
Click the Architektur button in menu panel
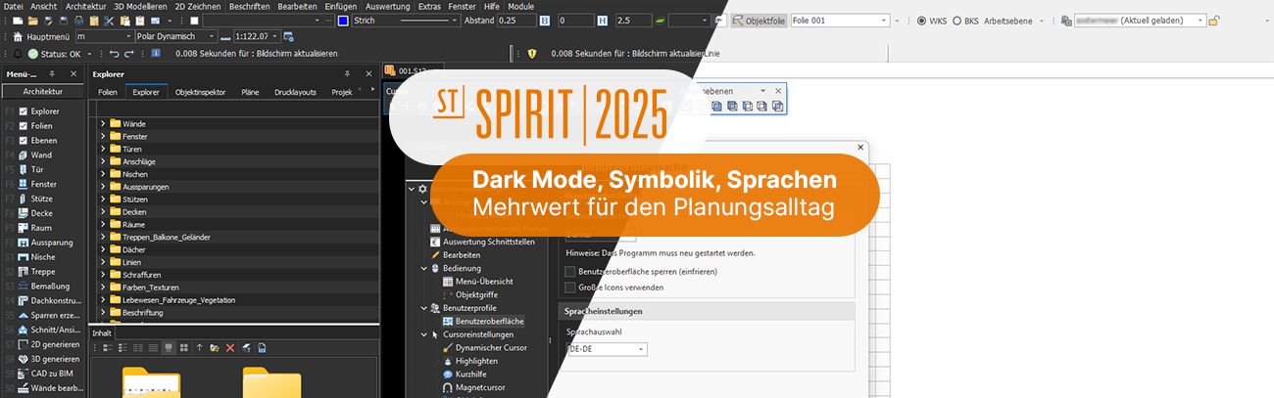click(42, 91)
